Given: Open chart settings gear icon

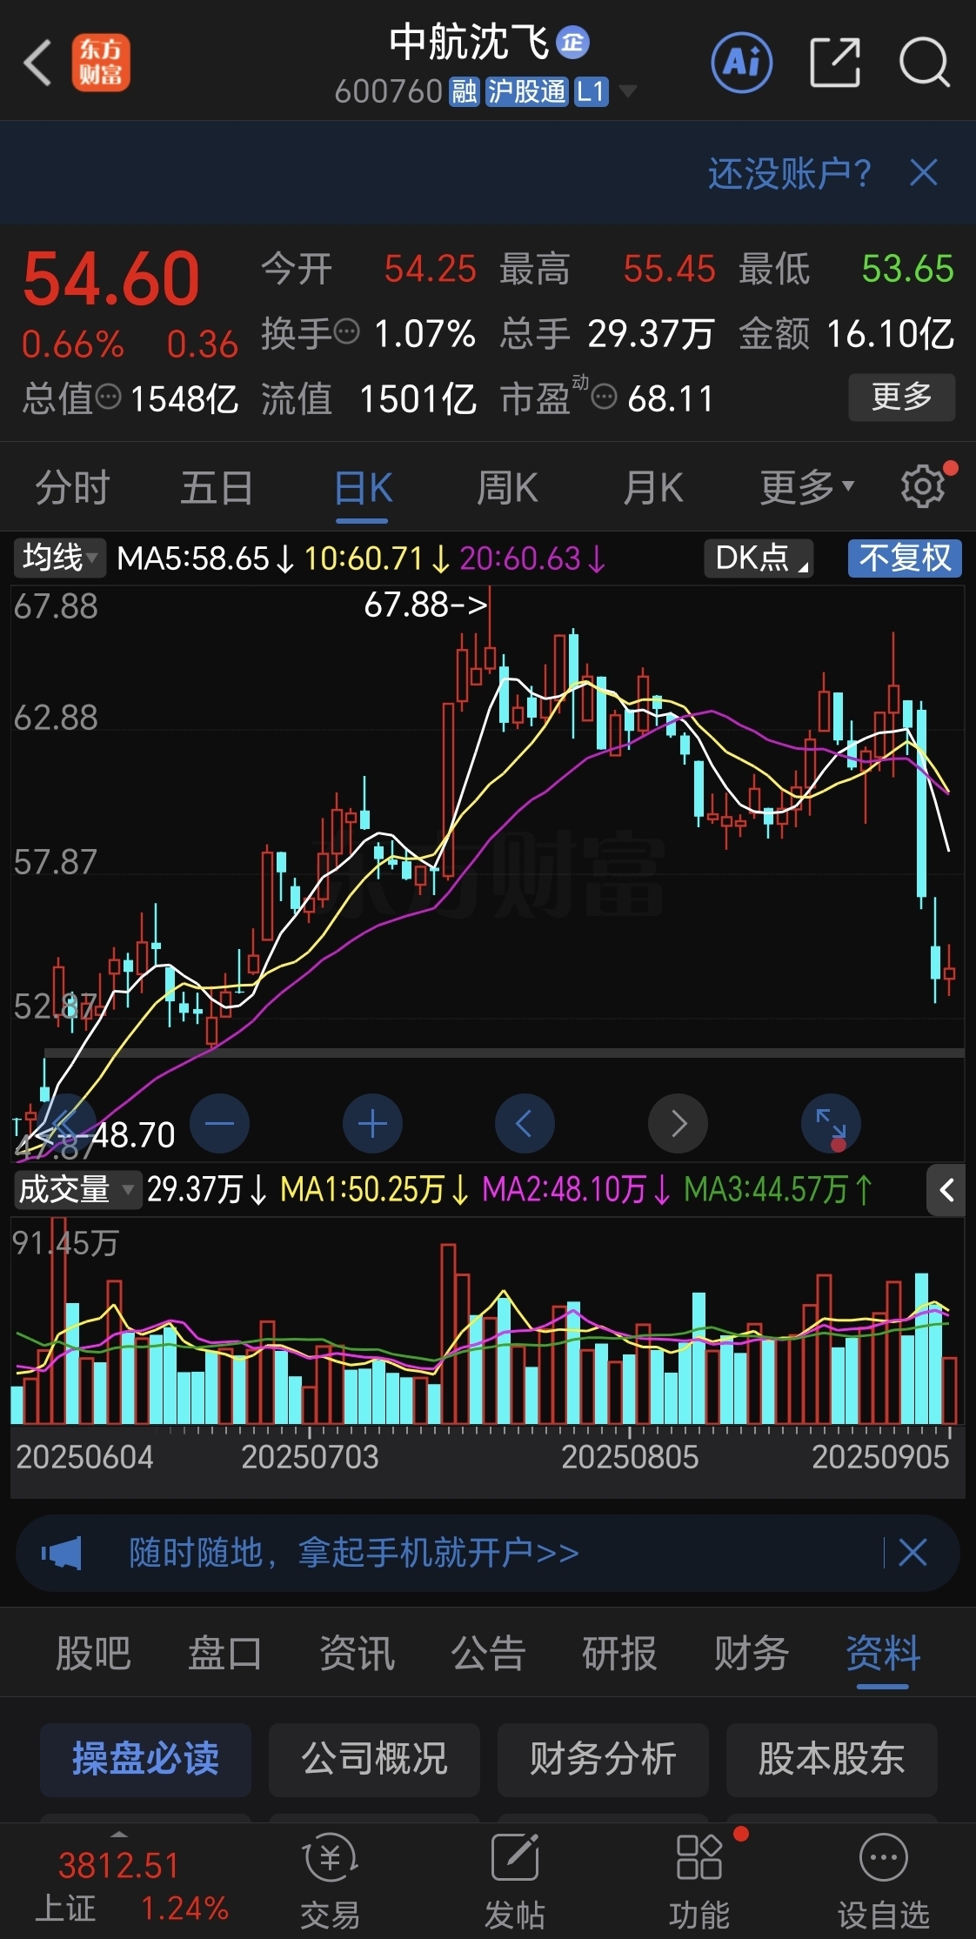Looking at the screenshot, I should coord(924,485).
